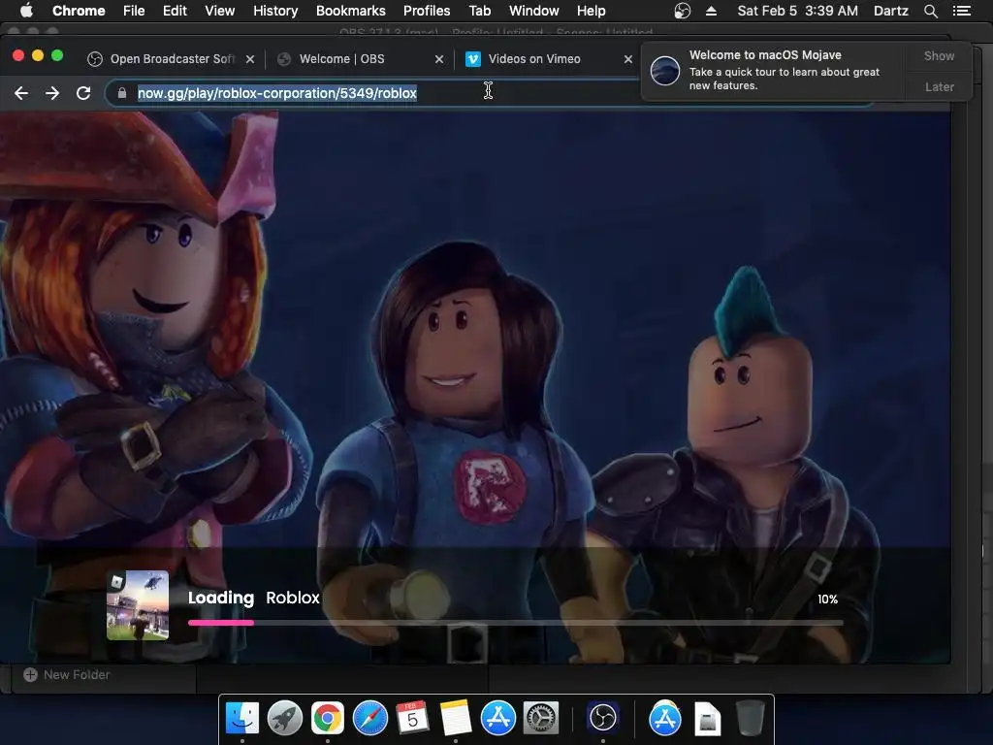Open Spotlight search magnifier icon
The height and width of the screenshot is (745, 993).
pos(930,11)
